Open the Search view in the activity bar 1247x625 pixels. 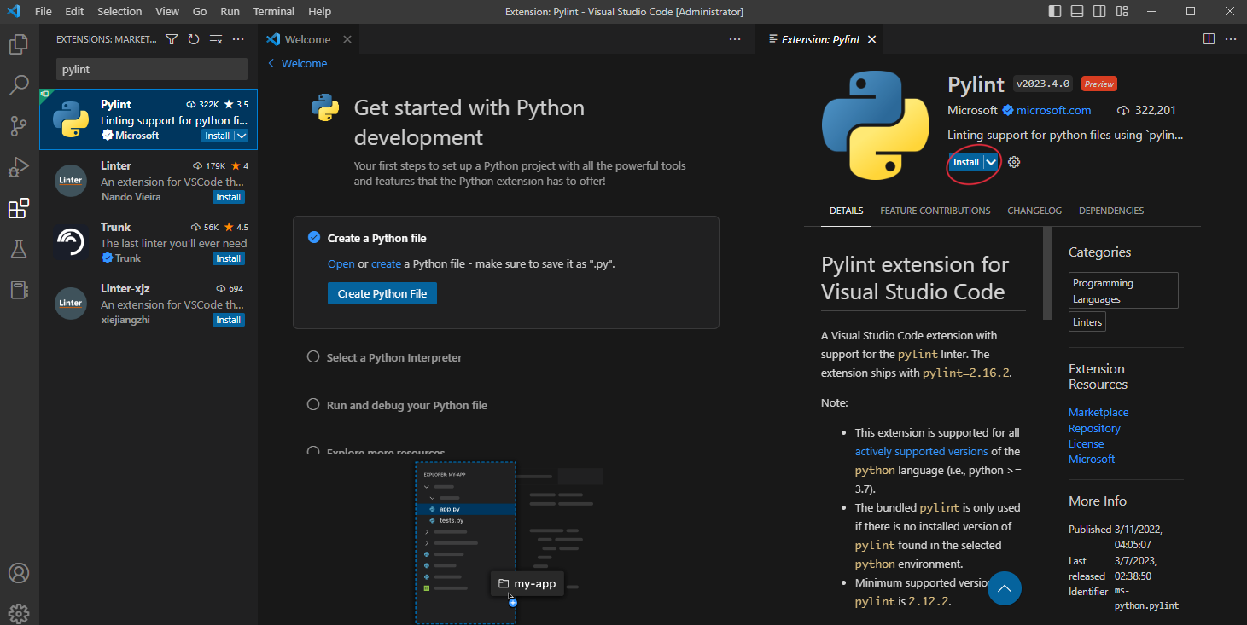(x=19, y=85)
